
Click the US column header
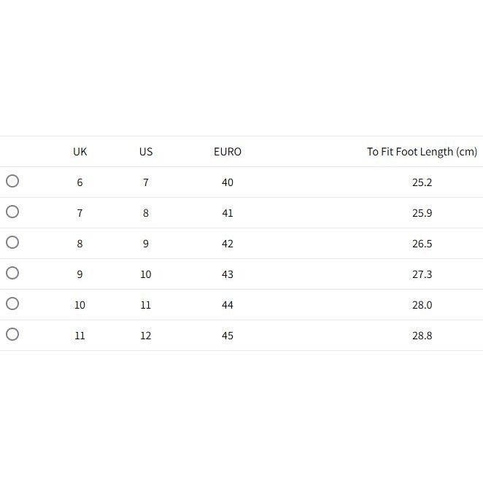[146, 152]
